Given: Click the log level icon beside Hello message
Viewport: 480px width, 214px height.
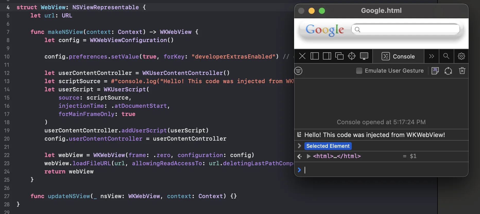Looking at the screenshot, I should (299, 135).
